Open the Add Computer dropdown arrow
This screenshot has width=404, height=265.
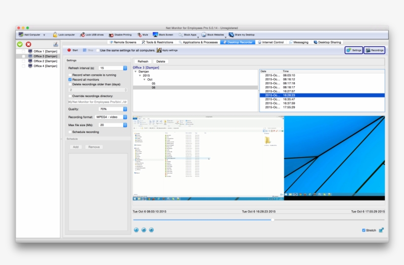[44, 35]
